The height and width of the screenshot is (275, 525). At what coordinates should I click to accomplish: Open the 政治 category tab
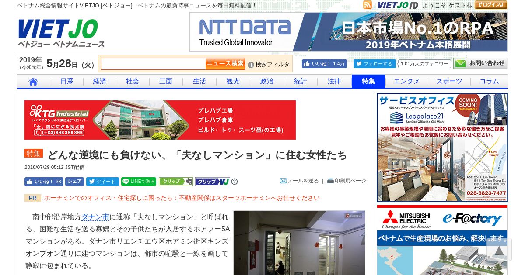(x=267, y=81)
